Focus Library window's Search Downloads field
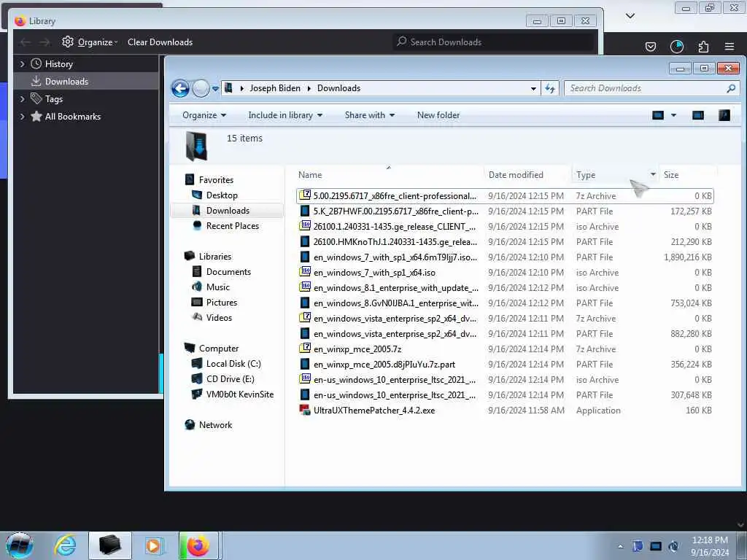Viewport: 747px width, 560px height. 494,42
